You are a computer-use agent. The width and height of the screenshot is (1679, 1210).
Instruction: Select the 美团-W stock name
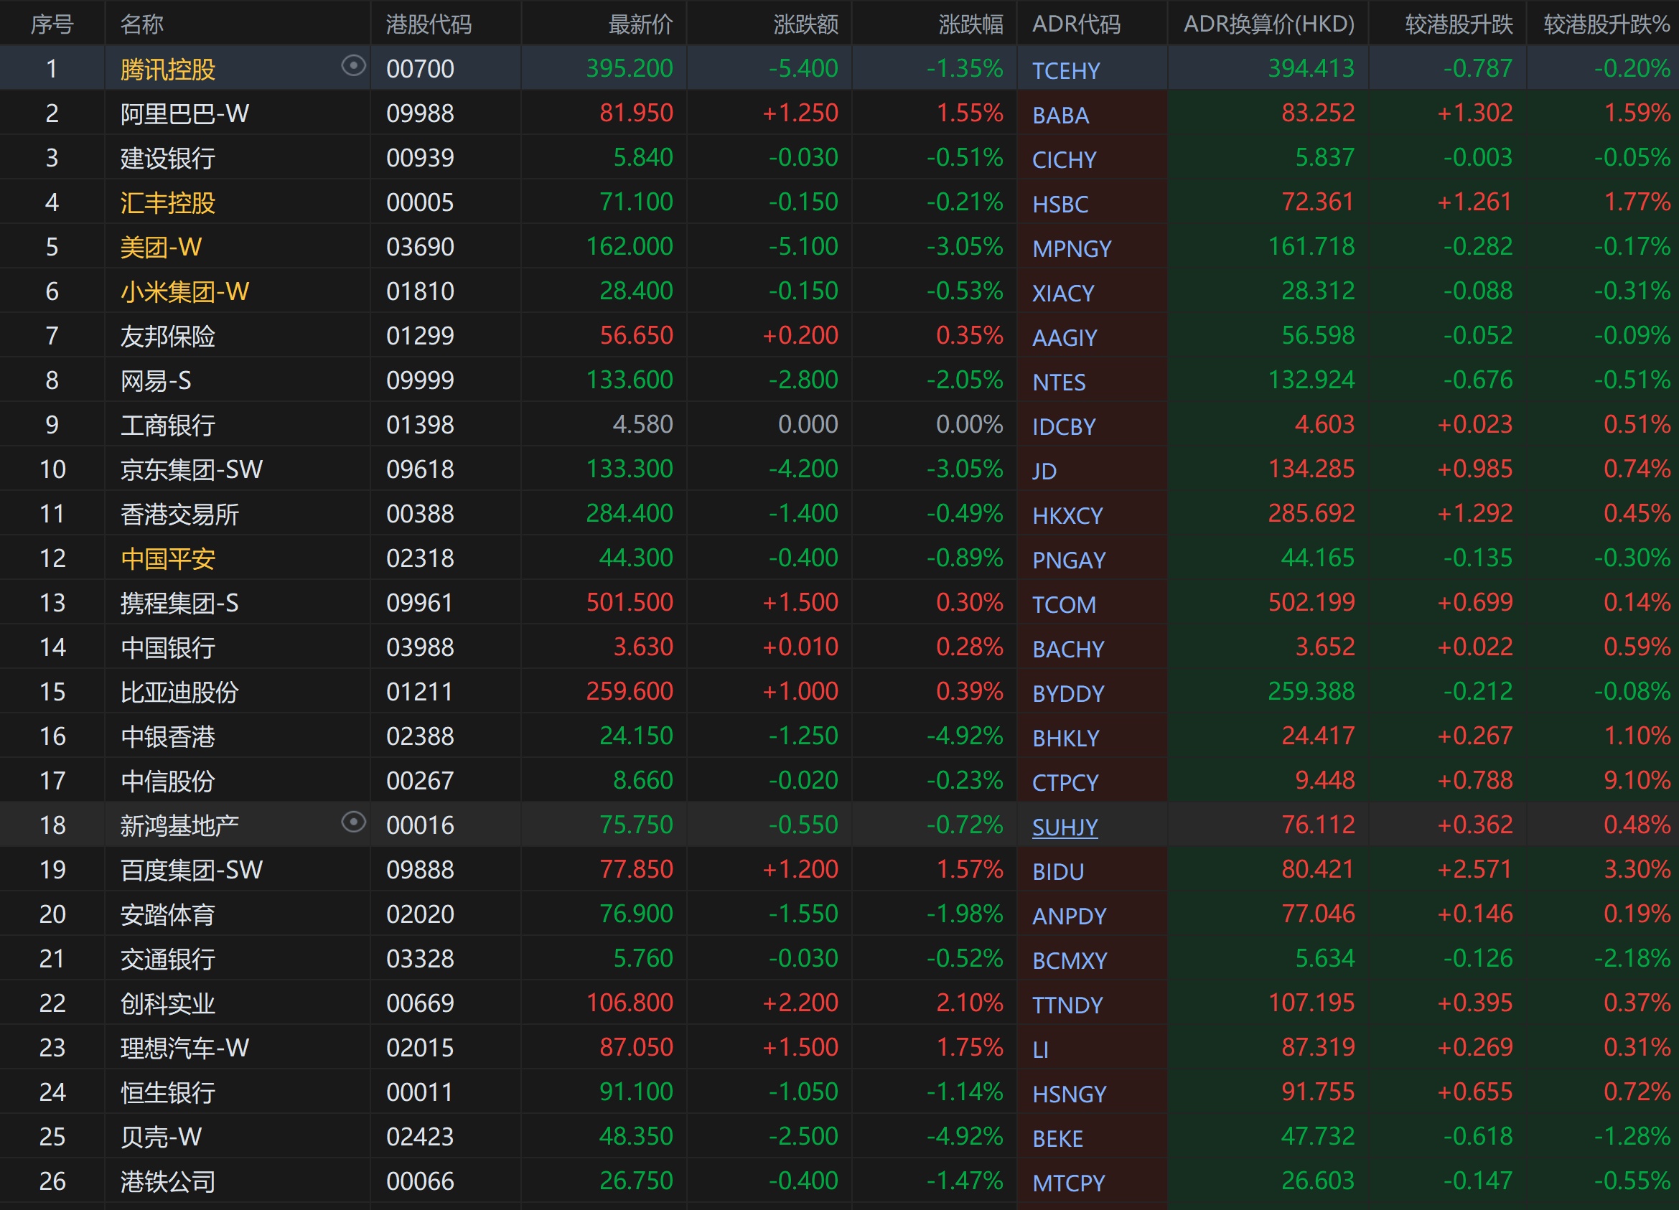161,247
